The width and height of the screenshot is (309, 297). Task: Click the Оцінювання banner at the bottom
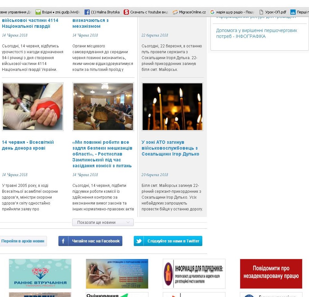pyautogui.click(x=117, y=295)
